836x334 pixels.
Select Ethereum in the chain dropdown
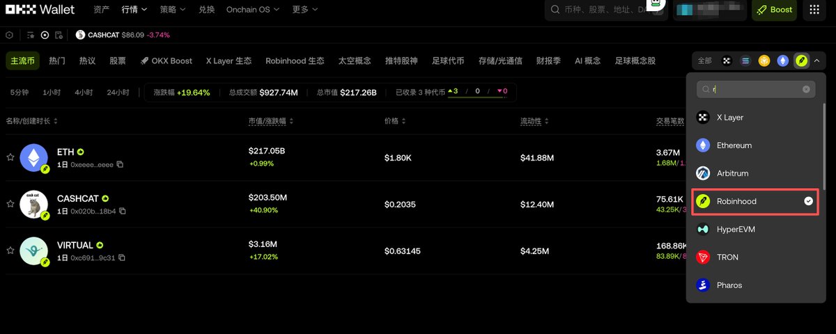(754, 145)
